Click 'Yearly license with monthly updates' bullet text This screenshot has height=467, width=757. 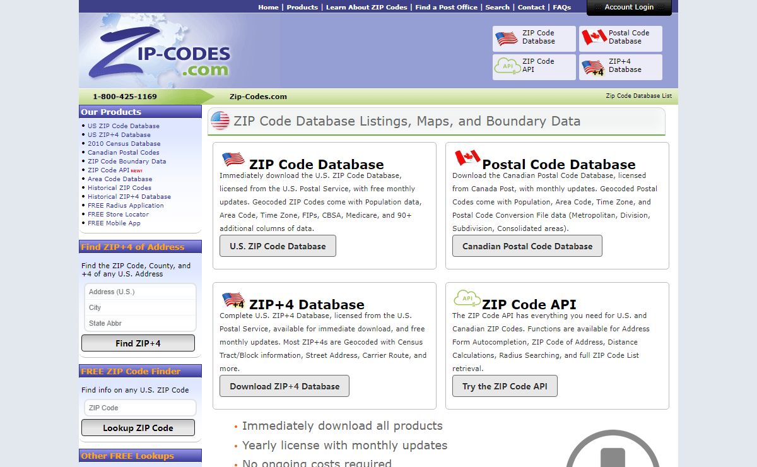coord(345,446)
